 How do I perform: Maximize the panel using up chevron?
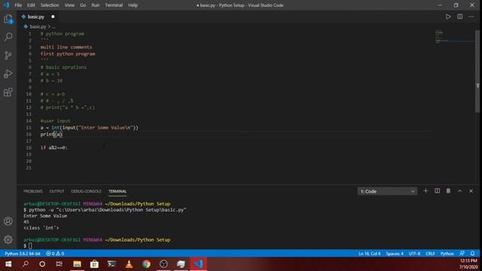459,191
